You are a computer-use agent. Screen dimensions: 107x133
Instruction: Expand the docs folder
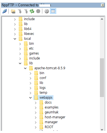36,103
